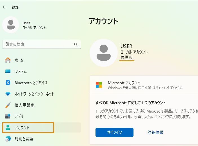The image size is (198, 146).
Task: Open Bluetooth とデバイス settings
Action: [x=42, y=83]
